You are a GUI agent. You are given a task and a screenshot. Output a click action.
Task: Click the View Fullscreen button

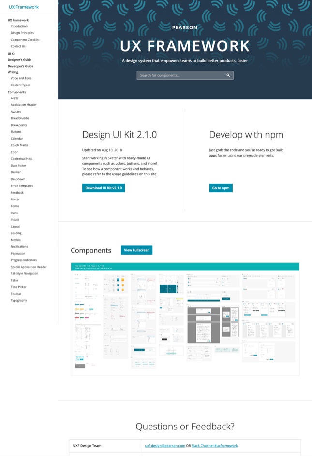pyautogui.click(x=136, y=250)
